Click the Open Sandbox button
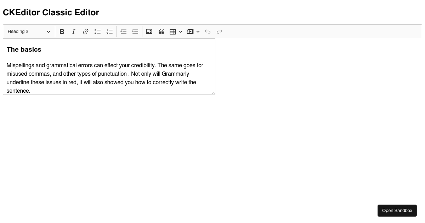425x223 pixels. (x=397, y=211)
